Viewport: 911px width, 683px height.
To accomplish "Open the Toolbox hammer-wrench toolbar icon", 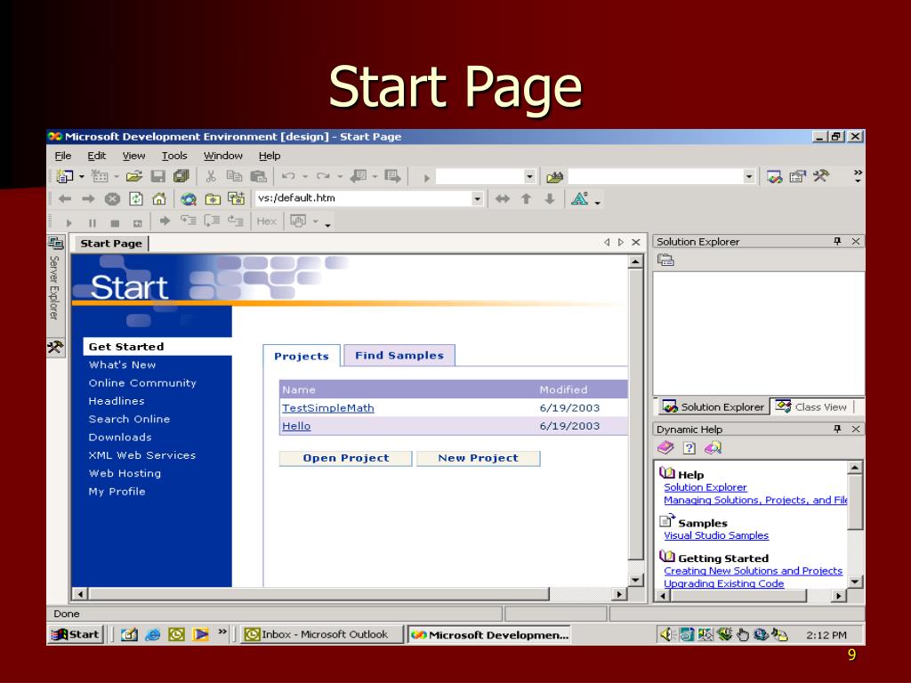I will tap(821, 176).
